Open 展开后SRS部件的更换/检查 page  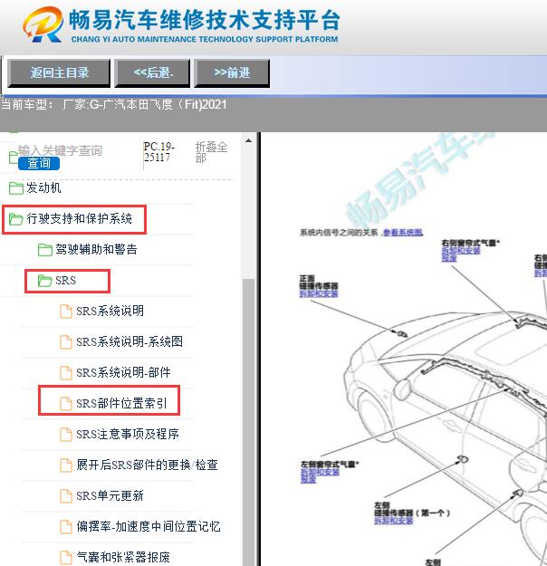tap(147, 465)
